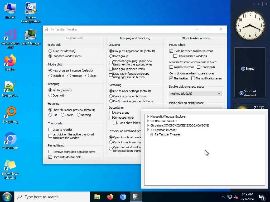Switch to Chromium on the taskbar

[123, 197]
